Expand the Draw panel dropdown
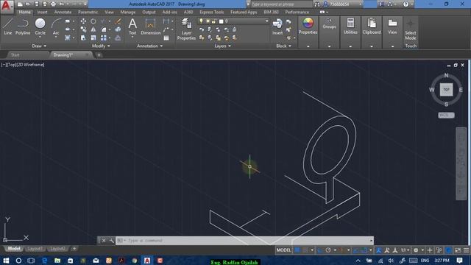Viewport: 471px width, 265px height. click(39, 46)
